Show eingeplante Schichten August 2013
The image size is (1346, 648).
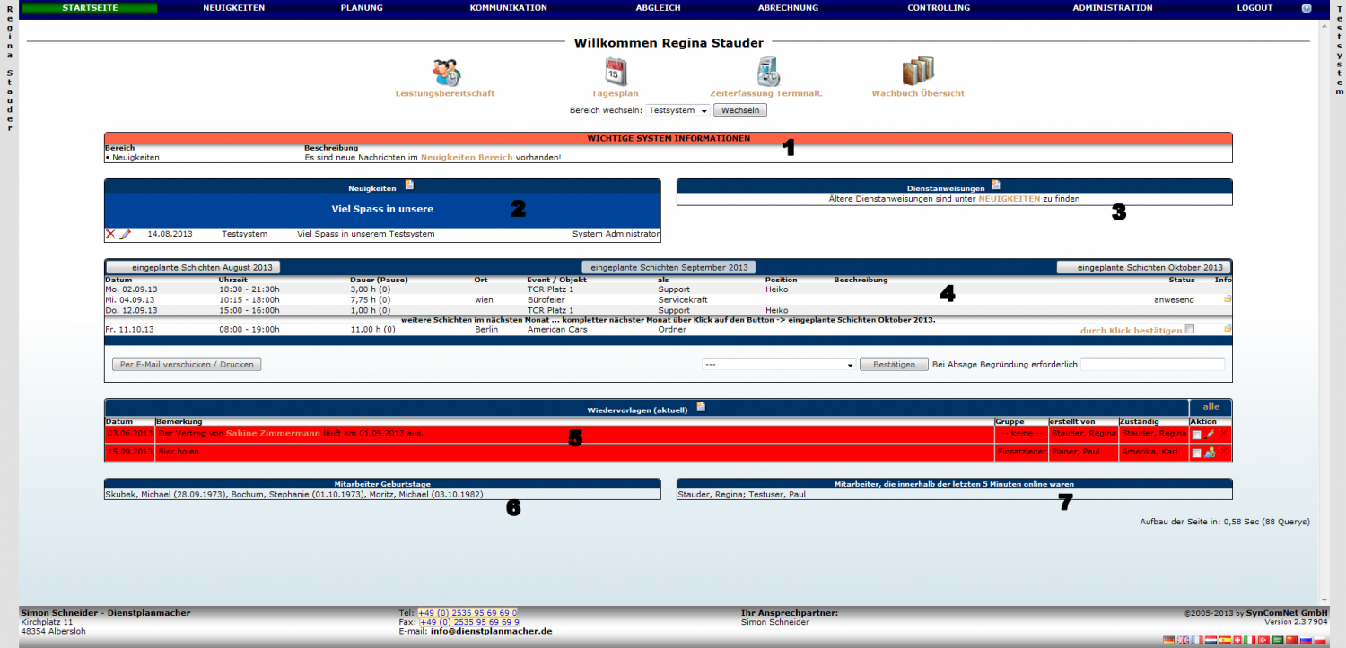coord(194,267)
